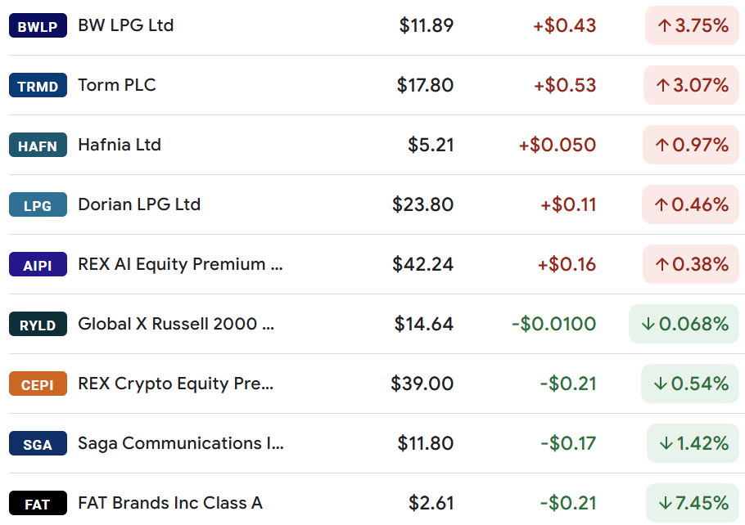Open the Dorian LPG Ltd listing
The image size is (745, 525).
click(139, 204)
